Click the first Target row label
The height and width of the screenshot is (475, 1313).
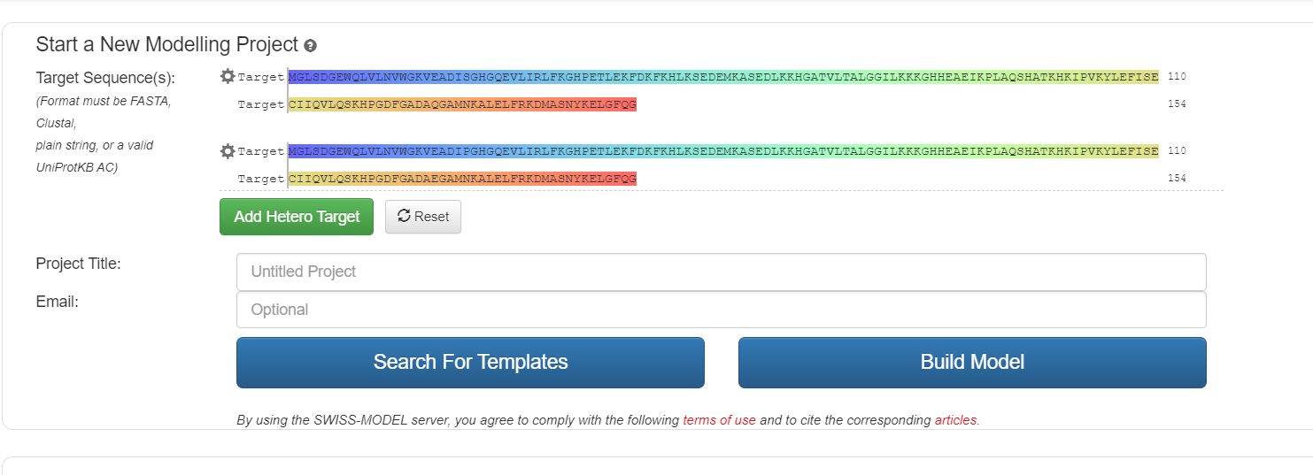(261, 77)
